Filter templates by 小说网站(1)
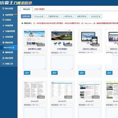The width and height of the screenshot is (118, 118). pos(68,16)
